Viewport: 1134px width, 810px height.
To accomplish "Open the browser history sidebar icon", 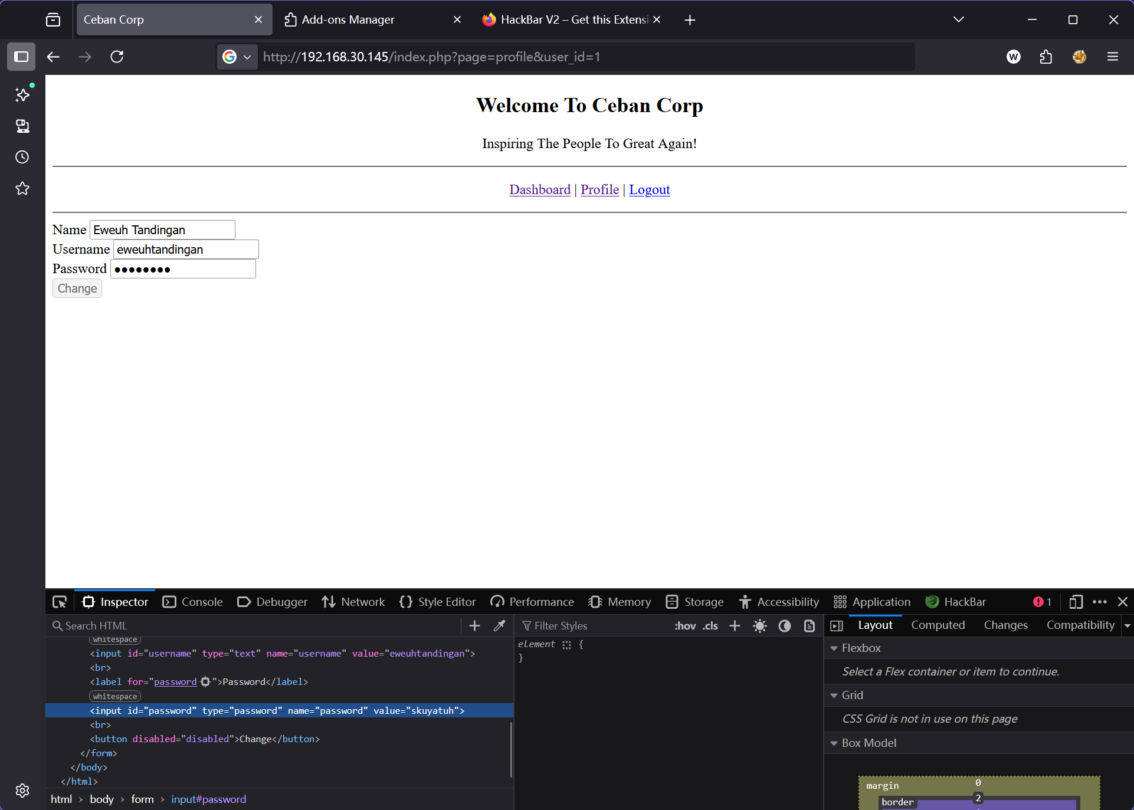I will [x=22, y=157].
